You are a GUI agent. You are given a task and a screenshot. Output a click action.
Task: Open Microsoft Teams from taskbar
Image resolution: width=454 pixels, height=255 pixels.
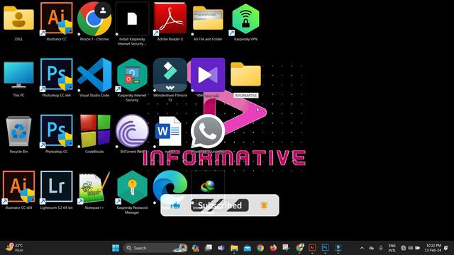point(221,248)
